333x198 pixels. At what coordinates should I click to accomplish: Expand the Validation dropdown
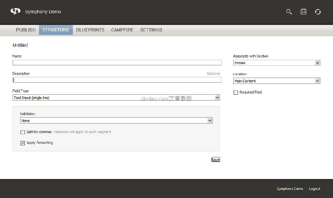pos(116,120)
